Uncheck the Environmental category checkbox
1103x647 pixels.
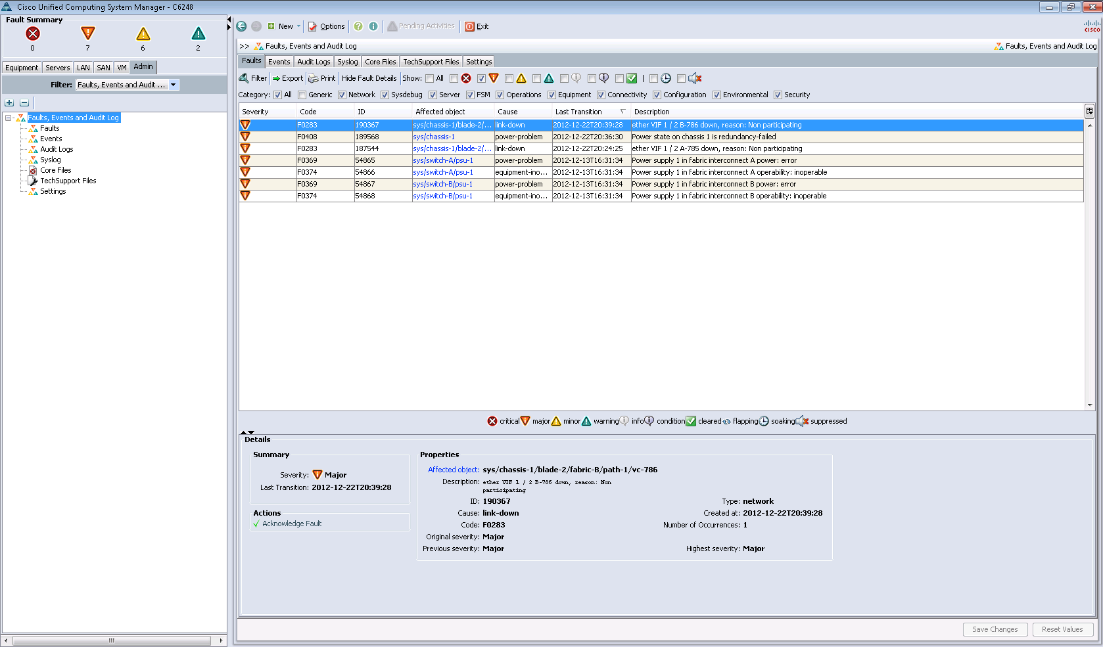click(717, 95)
